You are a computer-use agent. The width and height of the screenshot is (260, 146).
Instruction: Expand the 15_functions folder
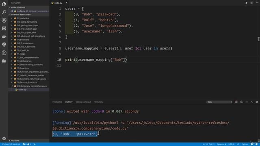coord(23,68)
